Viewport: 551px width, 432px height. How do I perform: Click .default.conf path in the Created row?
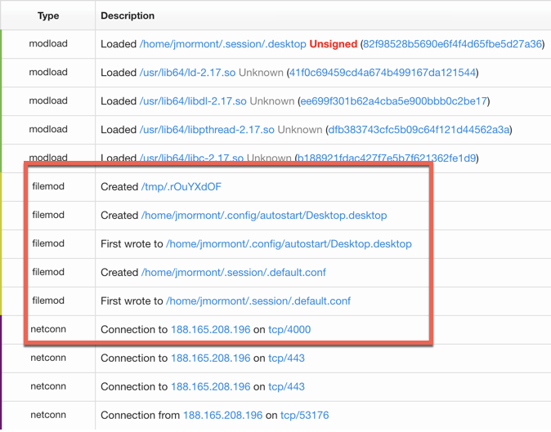click(x=233, y=273)
